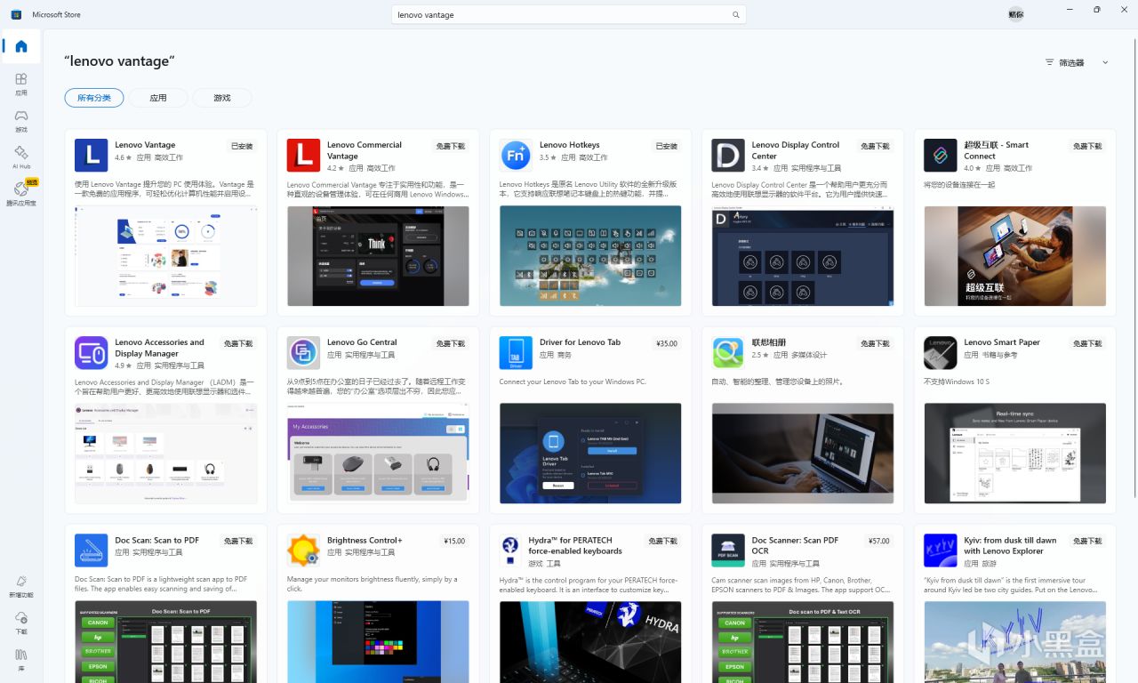
Task: Click the Brightness Control+ title text
Action: 365,540
